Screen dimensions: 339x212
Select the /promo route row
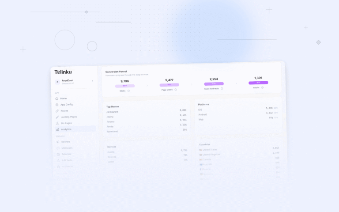tap(147, 121)
